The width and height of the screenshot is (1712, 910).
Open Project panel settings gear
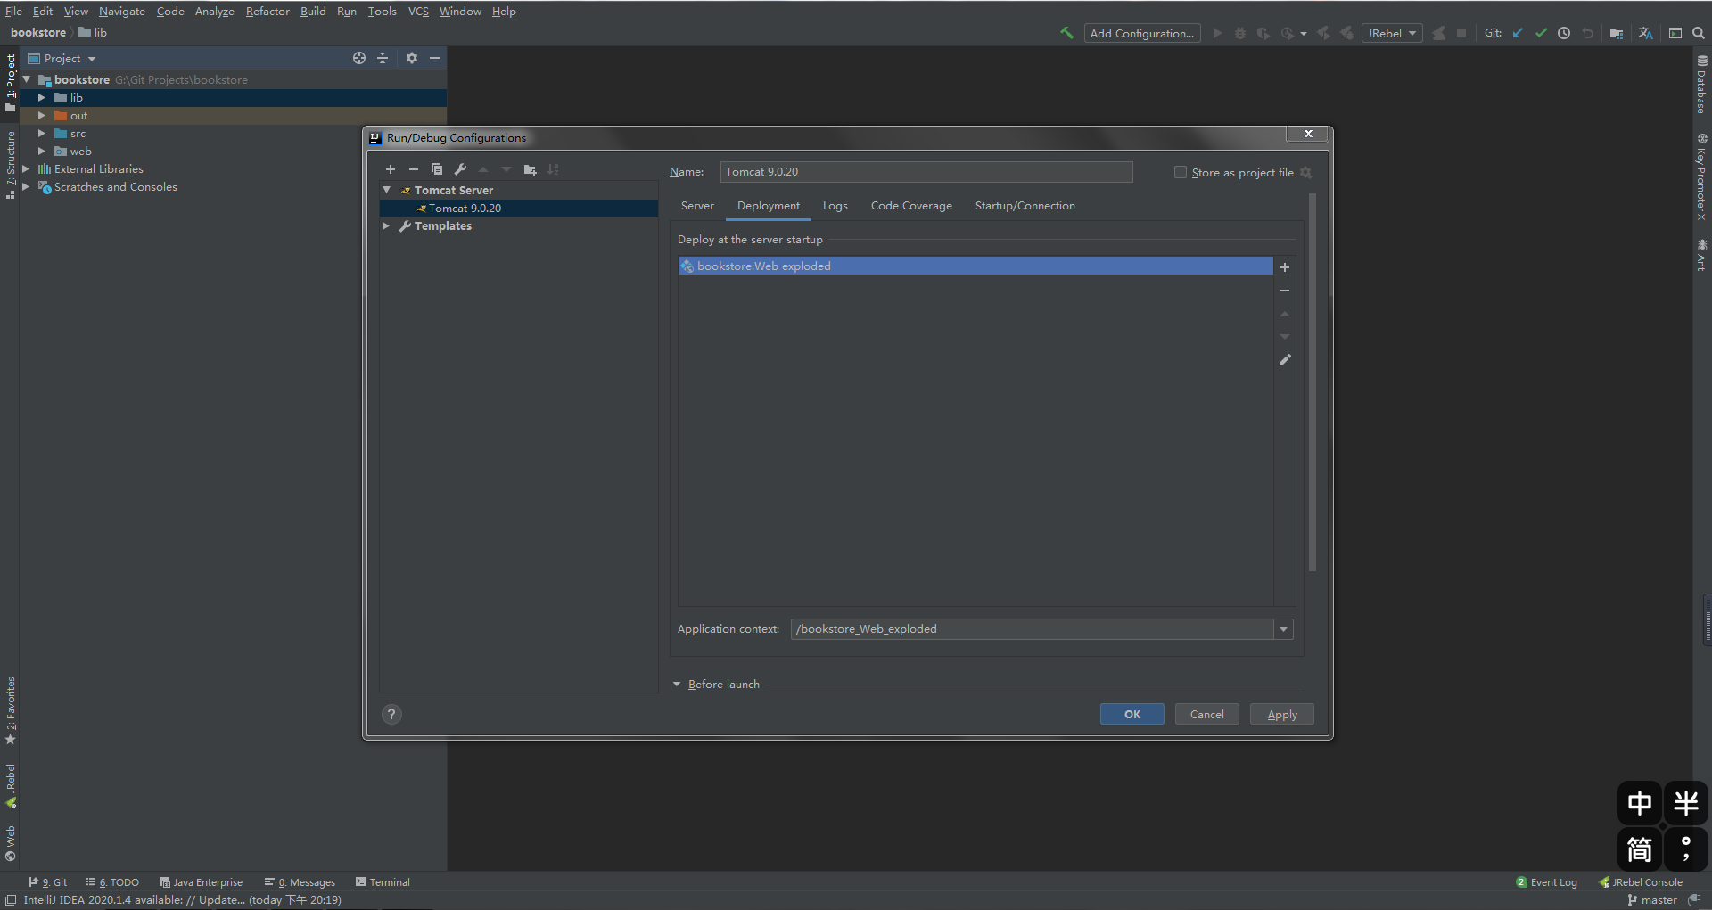pos(412,58)
